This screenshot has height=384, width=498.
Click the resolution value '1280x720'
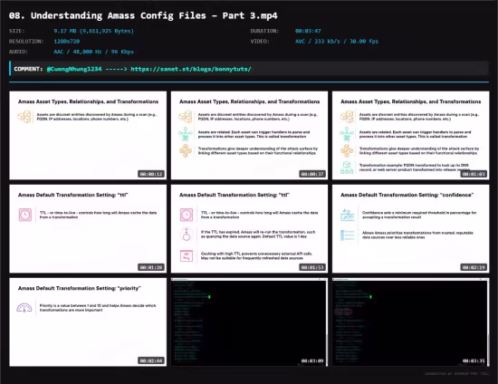[x=67, y=42]
